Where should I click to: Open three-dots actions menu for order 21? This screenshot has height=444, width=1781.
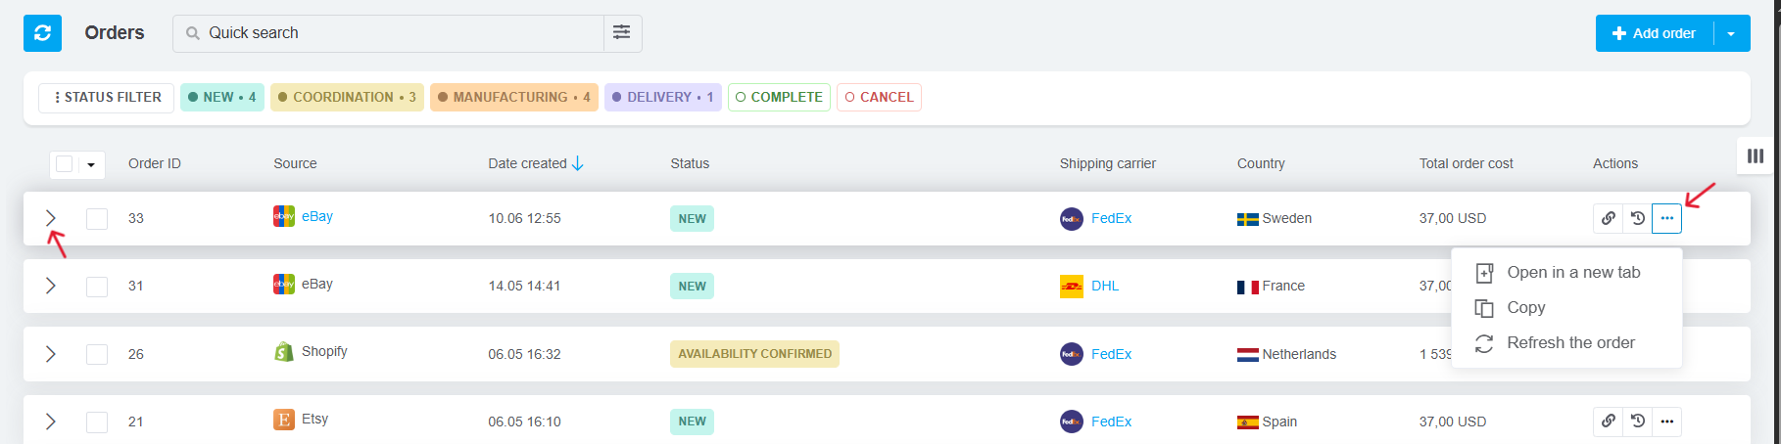1666,422
